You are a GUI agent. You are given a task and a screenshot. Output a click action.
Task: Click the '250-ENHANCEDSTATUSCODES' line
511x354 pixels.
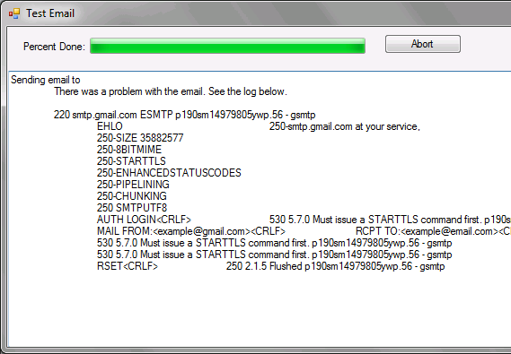tap(169, 173)
